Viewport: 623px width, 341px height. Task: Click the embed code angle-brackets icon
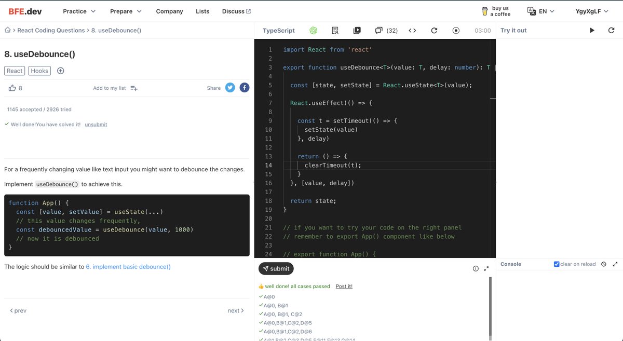click(x=412, y=30)
